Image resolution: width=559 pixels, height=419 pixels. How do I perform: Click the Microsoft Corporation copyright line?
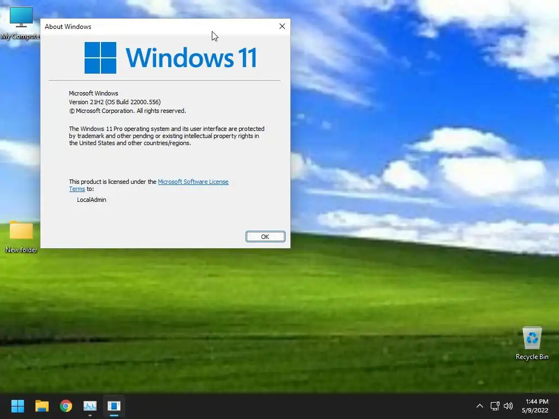(127, 111)
